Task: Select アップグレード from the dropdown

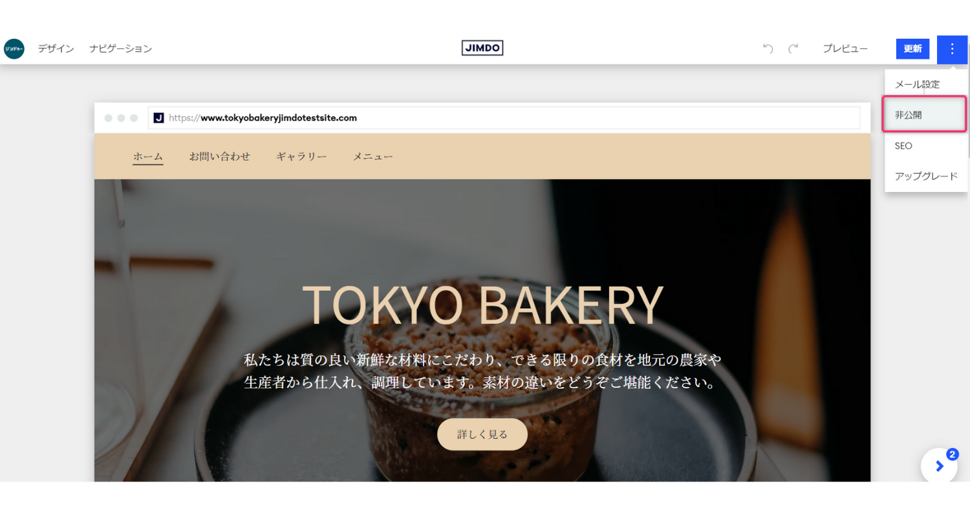Action: click(x=925, y=176)
